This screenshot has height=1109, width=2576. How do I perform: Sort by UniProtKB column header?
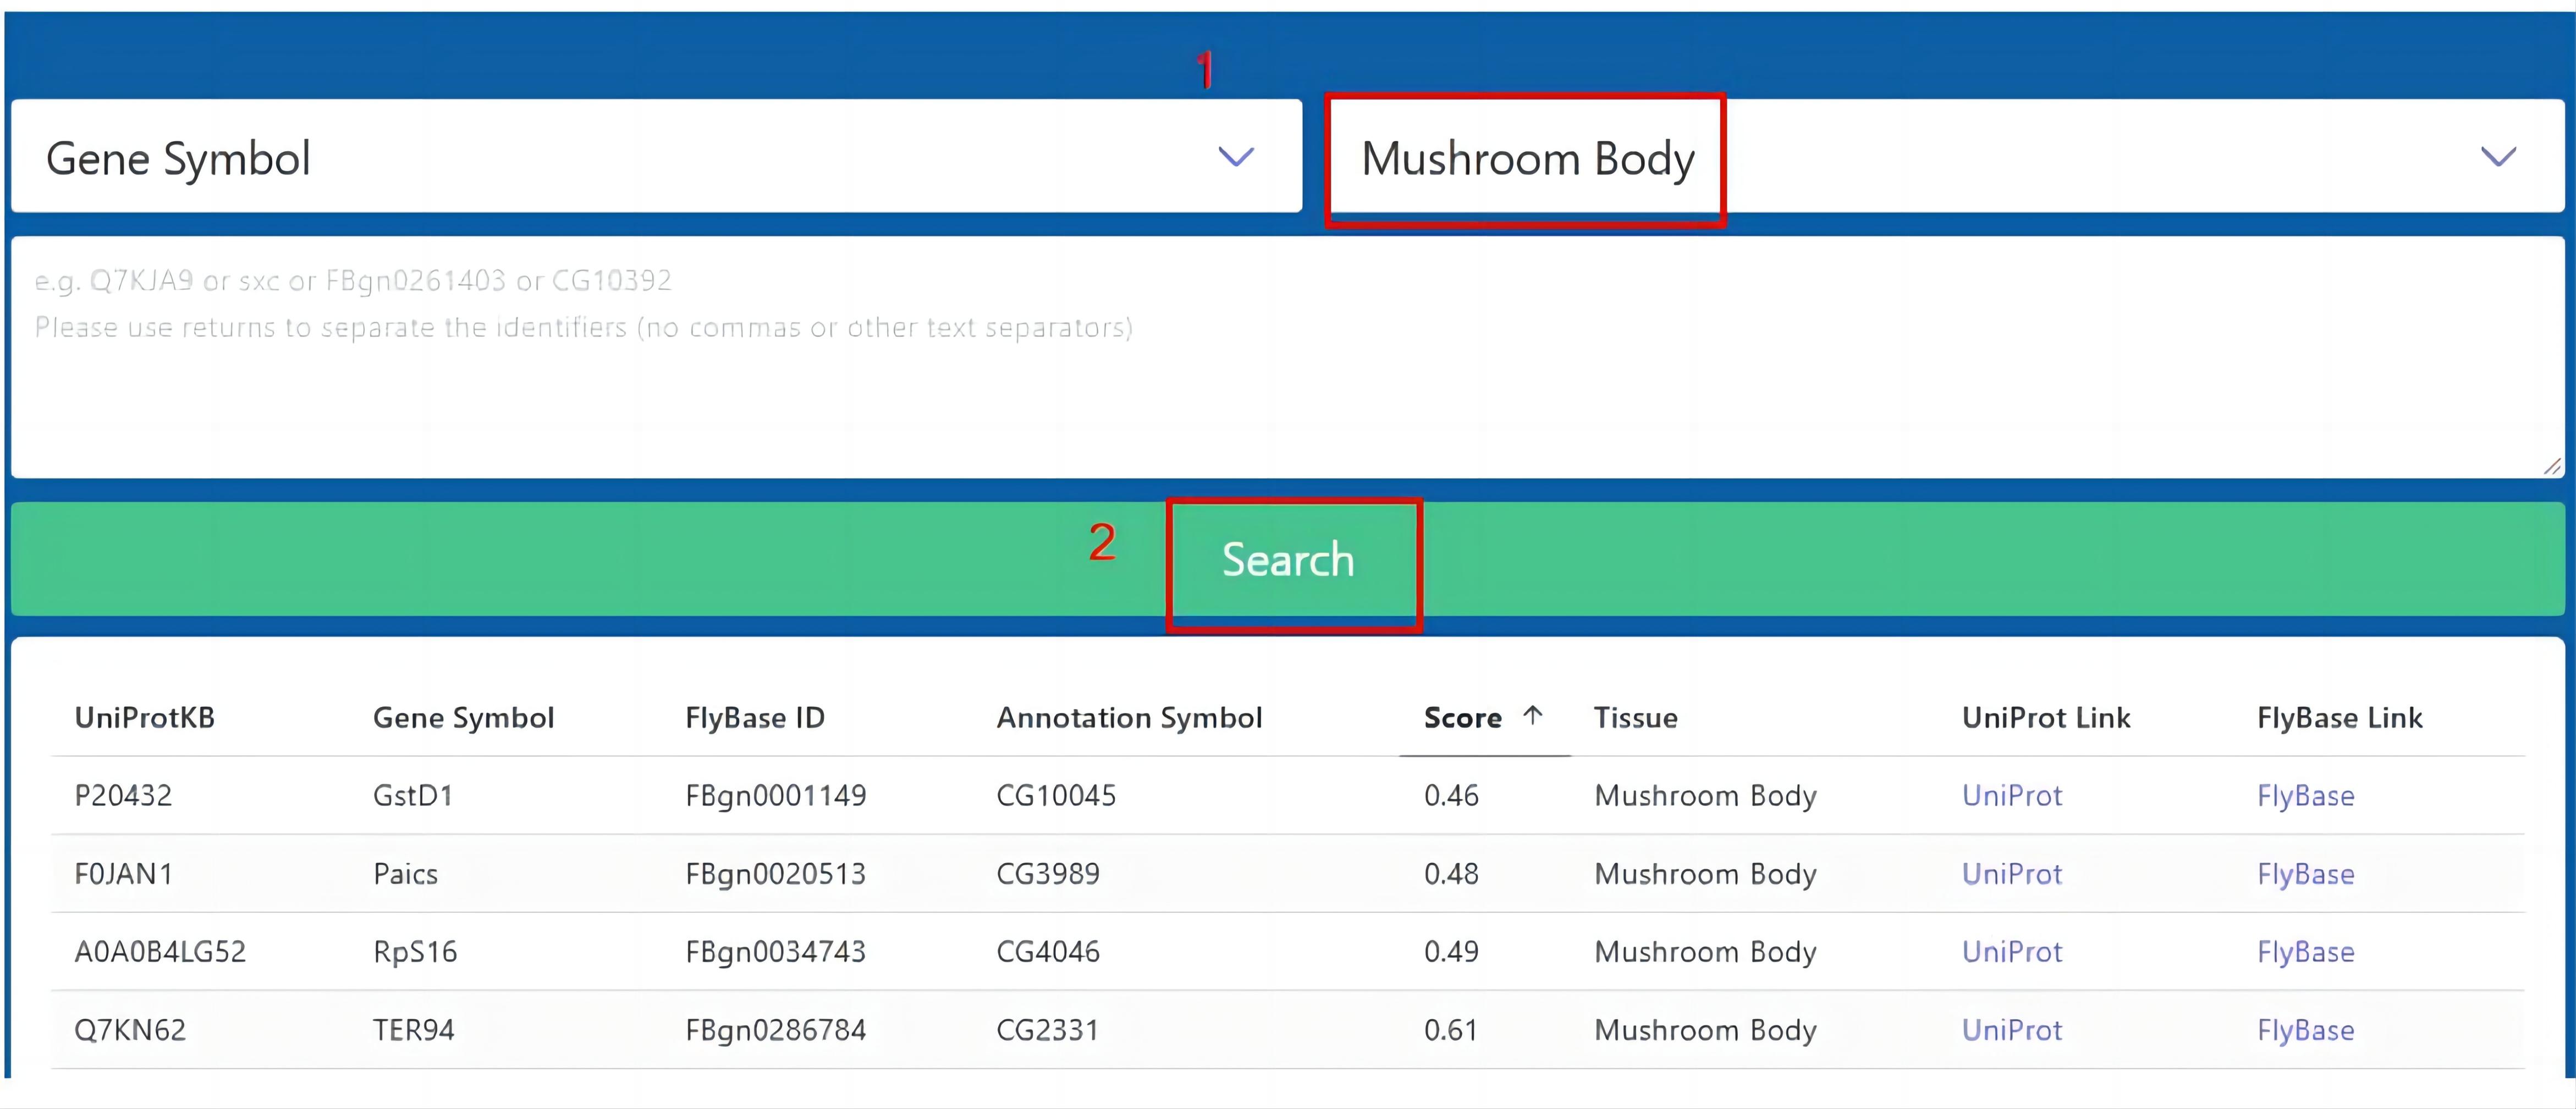click(144, 718)
